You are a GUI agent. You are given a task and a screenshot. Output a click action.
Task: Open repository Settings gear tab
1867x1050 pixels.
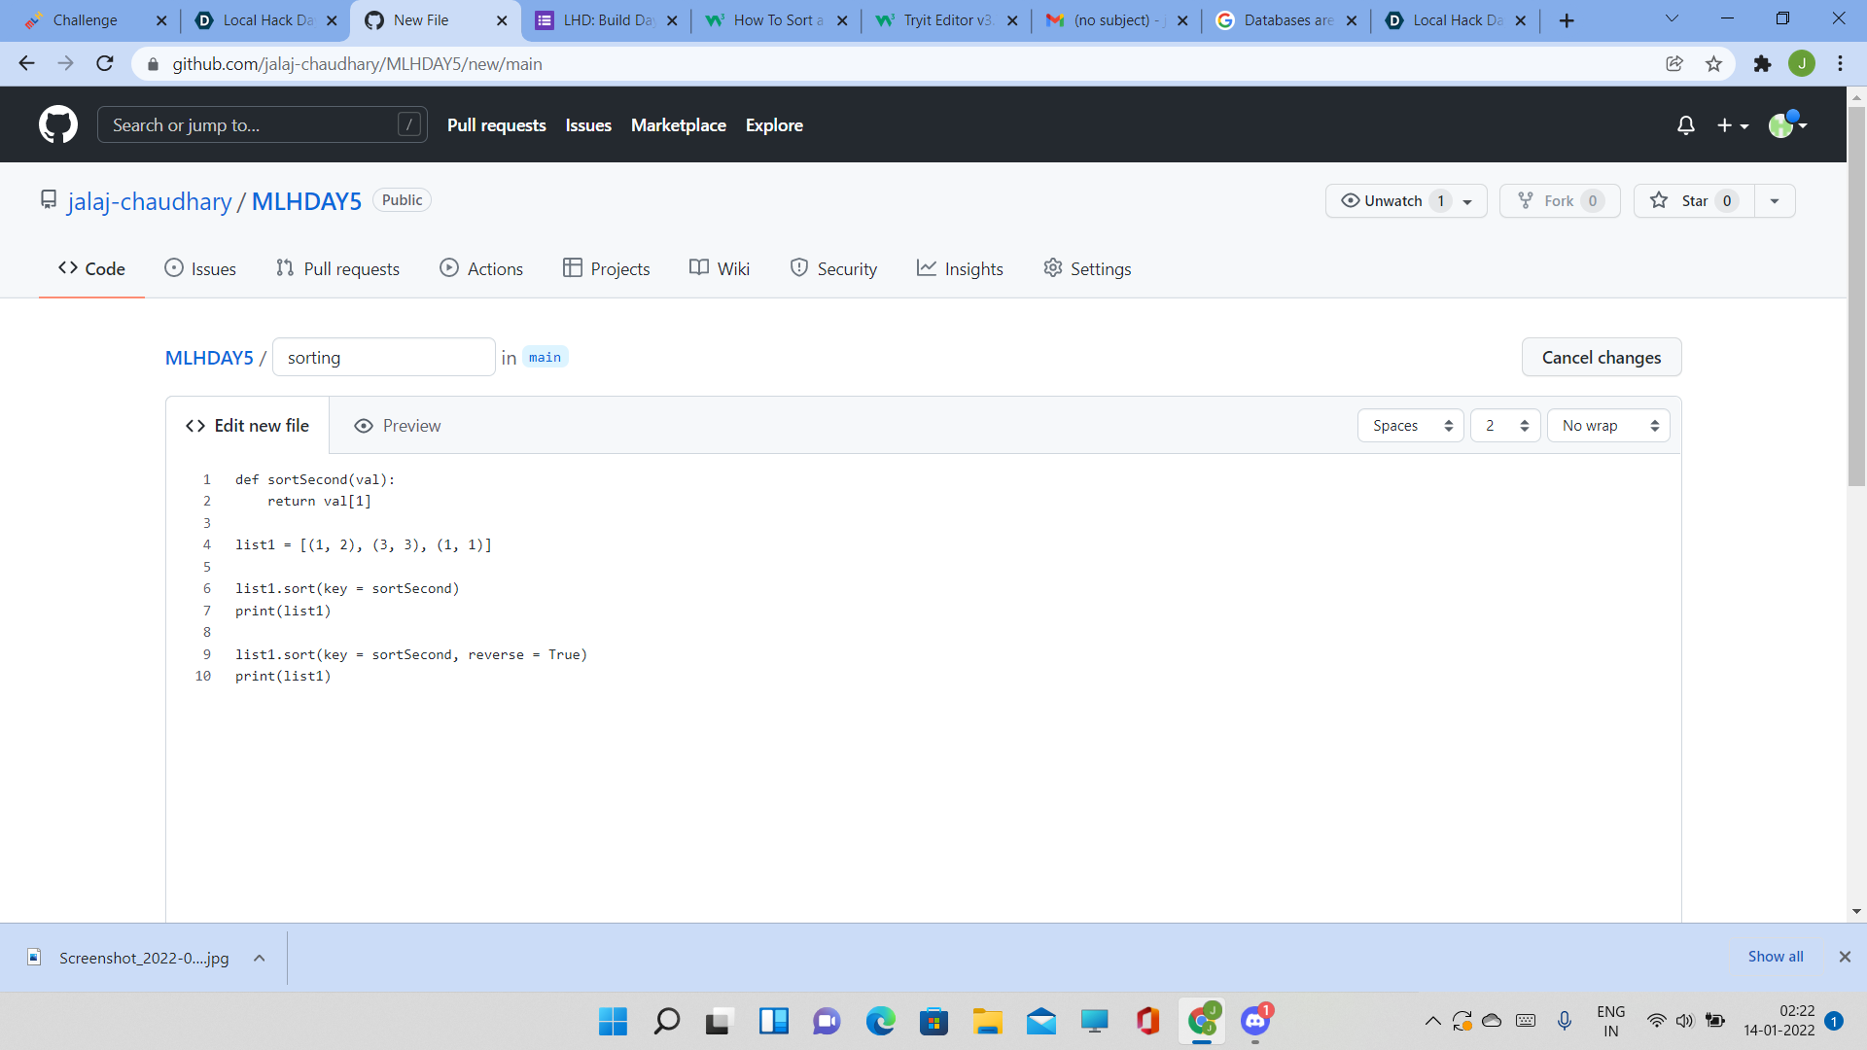tap(1087, 269)
